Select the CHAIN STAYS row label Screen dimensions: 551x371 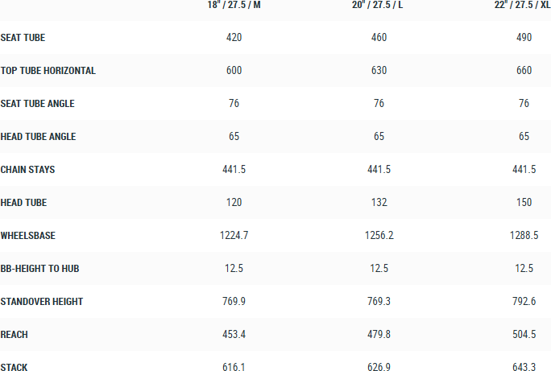28,170
